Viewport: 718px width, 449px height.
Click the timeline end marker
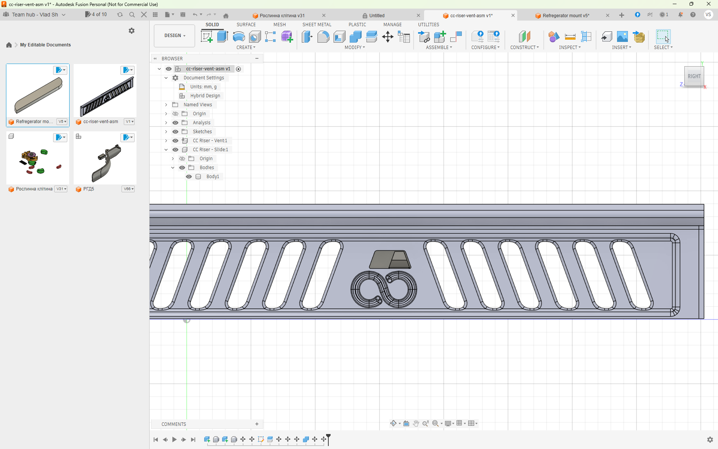[x=328, y=439]
